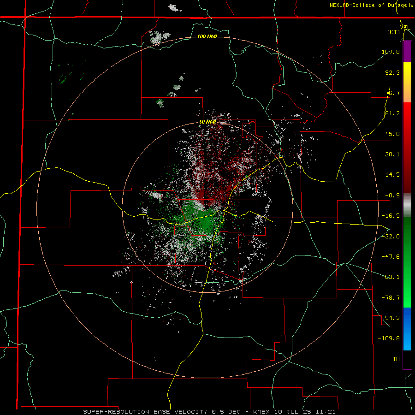Screen dimensions: 415x415
Task: Click the Super-Resolution Base Velocity caption at bottom
Action: pyautogui.click(x=209, y=412)
